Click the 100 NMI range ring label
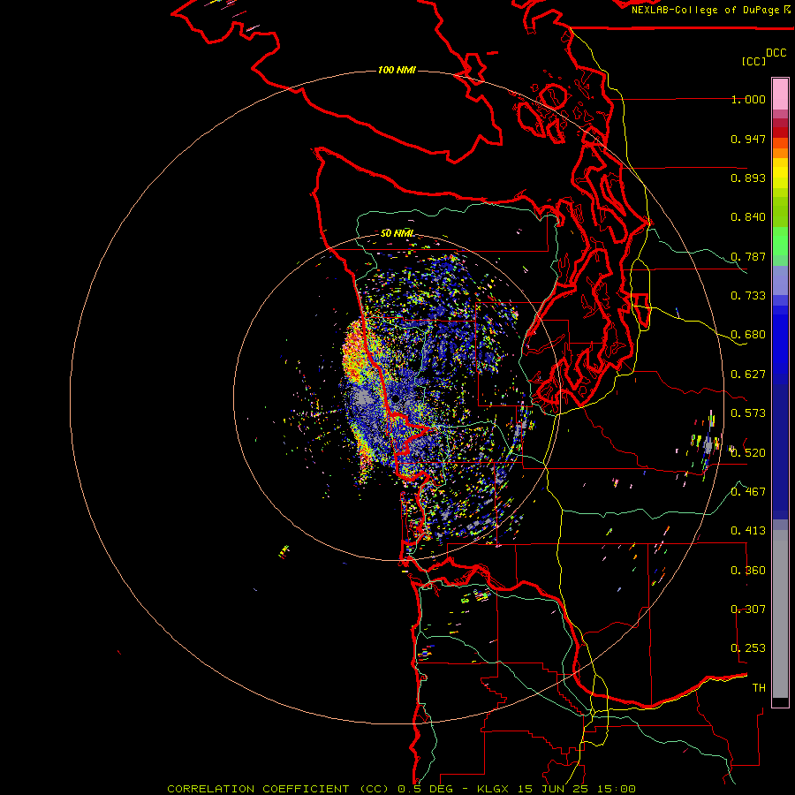Image resolution: width=795 pixels, height=795 pixels. tap(397, 70)
